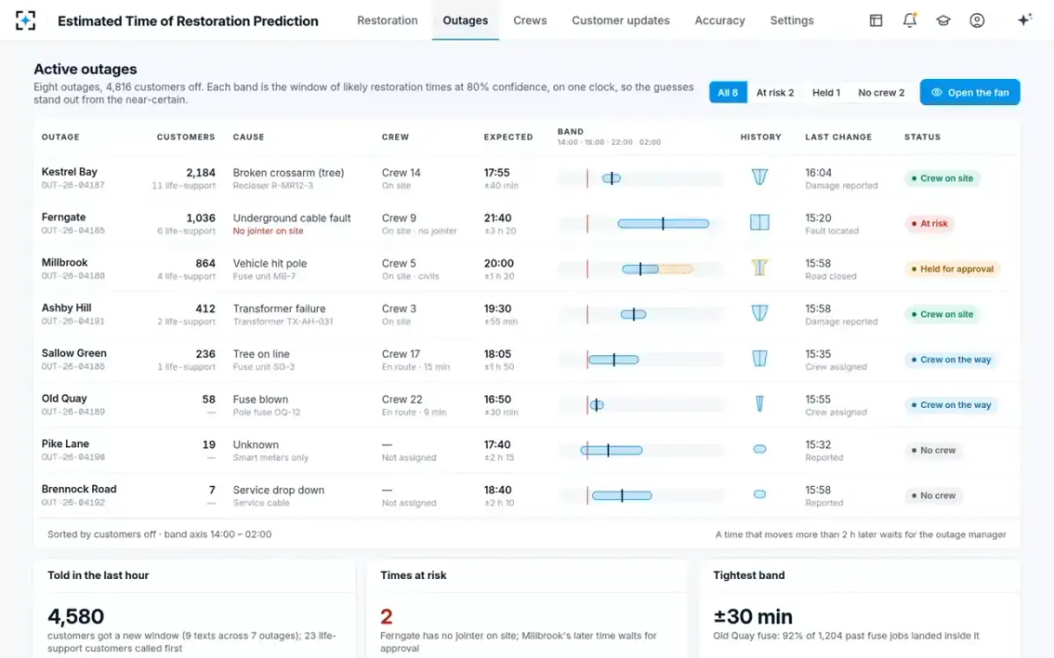Sort by EXPECTED column header
Viewport: 1054px width, 658px height.
508,137
